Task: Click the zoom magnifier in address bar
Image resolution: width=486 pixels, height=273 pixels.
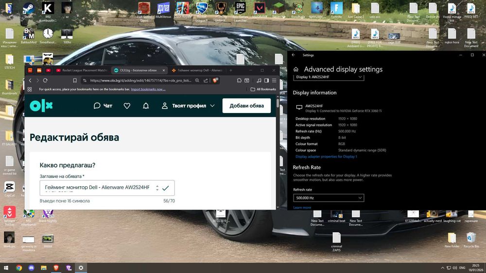Action: coord(197,80)
